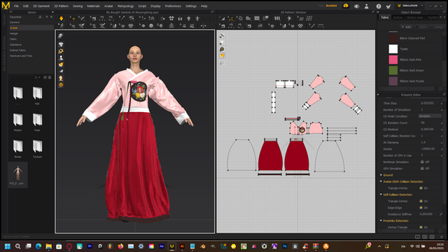The width and height of the screenshot is (448, 252).
Task: Collapse Proximity Detection section
Action: pyautogui.click(x=381, y=220)
